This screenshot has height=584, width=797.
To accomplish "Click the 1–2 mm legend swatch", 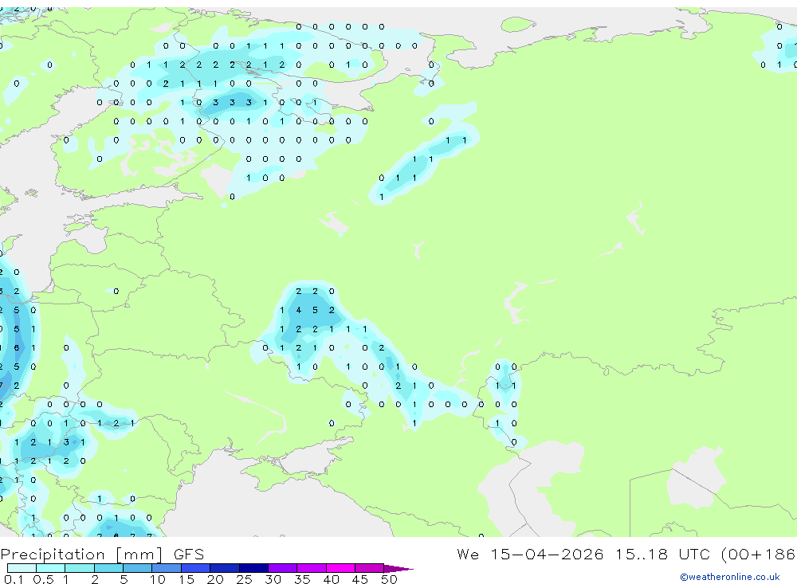I will click(80, 568).
